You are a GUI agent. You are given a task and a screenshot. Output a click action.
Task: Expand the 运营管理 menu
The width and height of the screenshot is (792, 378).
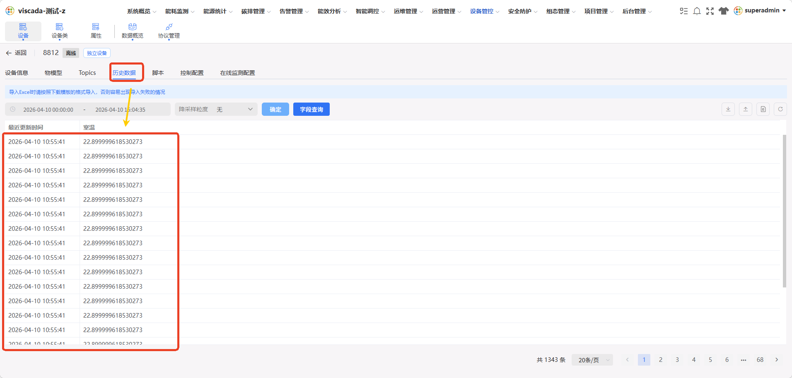pos(447,11)
